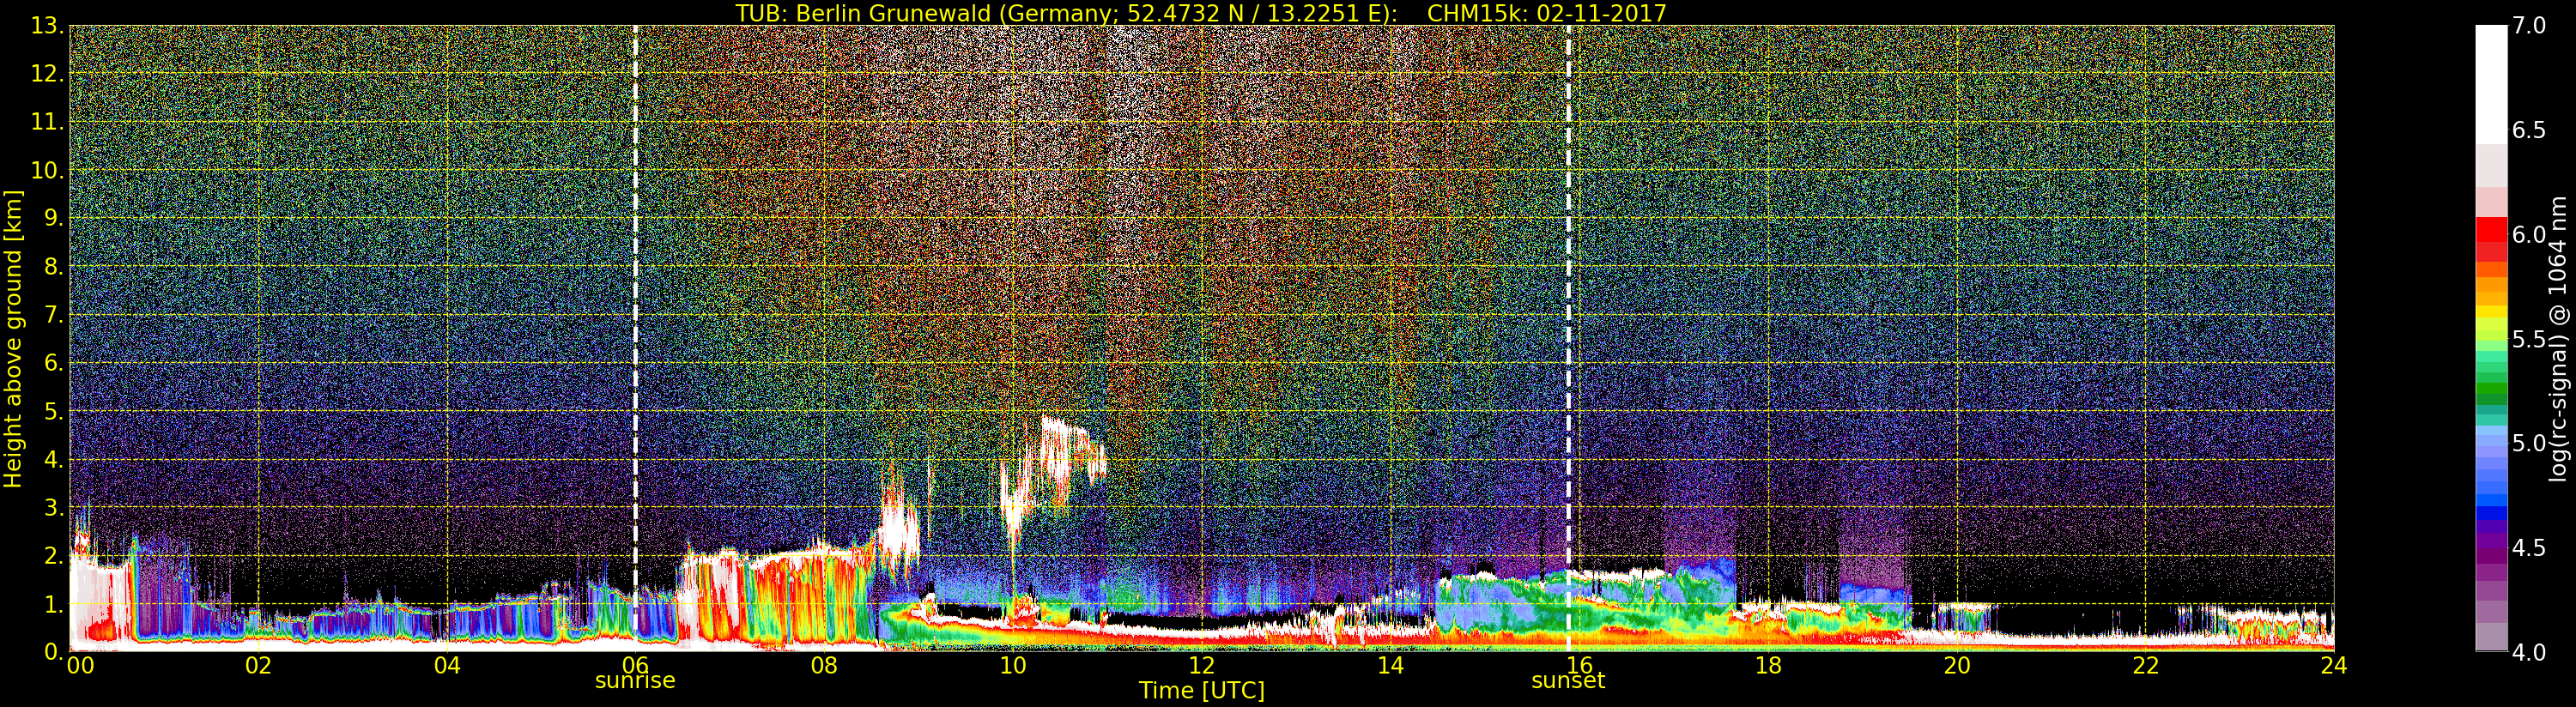Click the 00 tick label on time axis
Screen dimensions: 2576x707
click(x=80, y=666)
